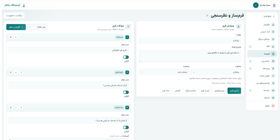
Task: Click the ویرایش فرم document icon
Action: tap(238, 27)
